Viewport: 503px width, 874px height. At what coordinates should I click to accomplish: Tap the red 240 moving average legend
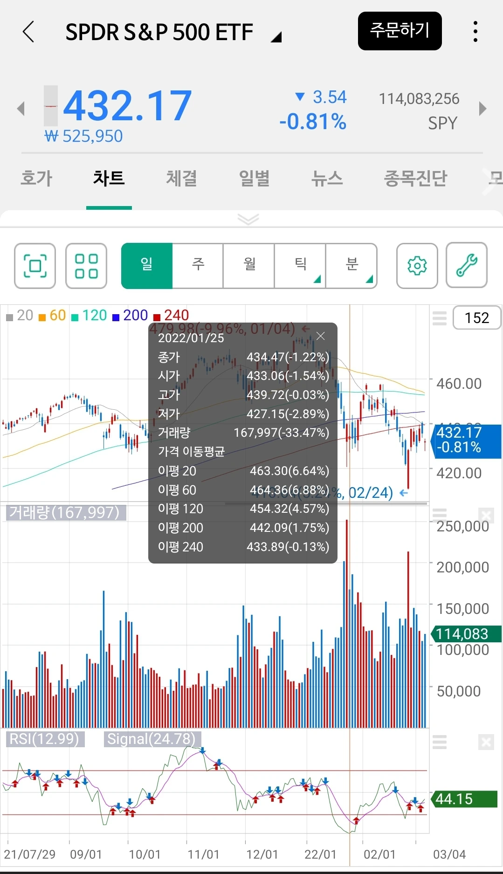pos(171,316)
